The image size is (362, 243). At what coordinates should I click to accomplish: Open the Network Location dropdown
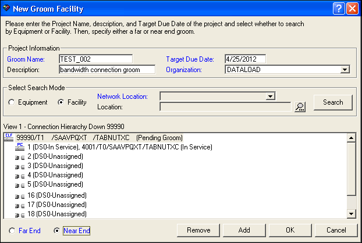[270, 96]
